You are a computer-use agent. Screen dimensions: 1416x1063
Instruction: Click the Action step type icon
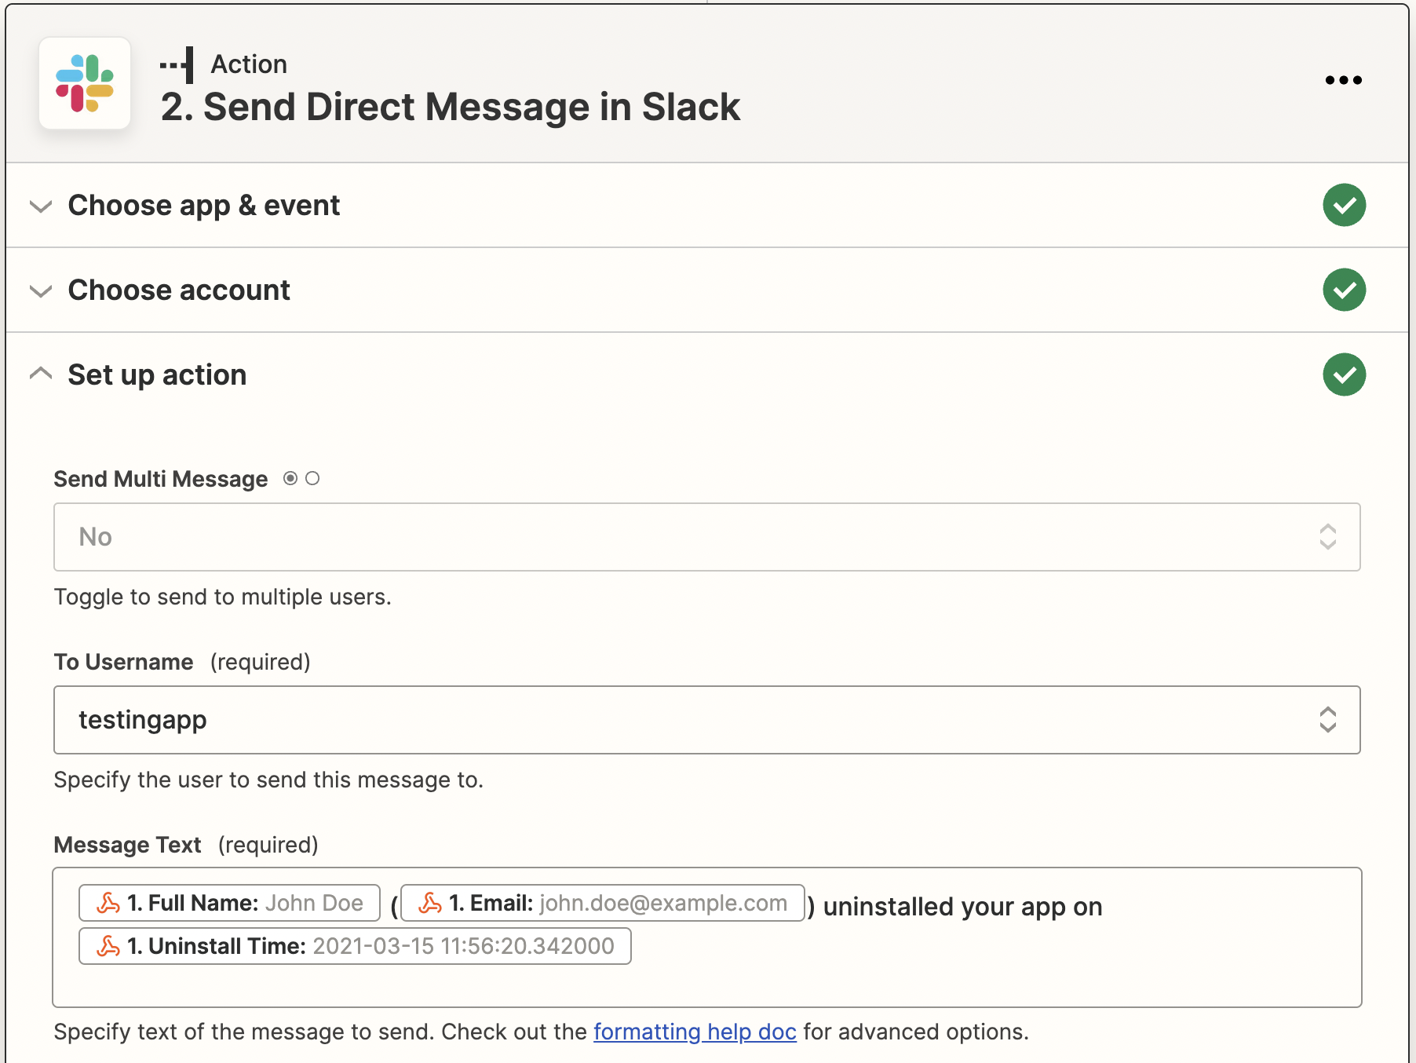177,65
